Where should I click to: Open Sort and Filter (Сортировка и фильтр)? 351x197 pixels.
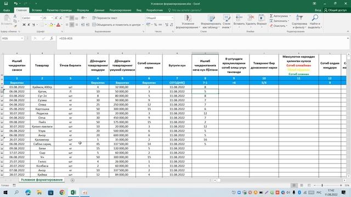(299, 22)
